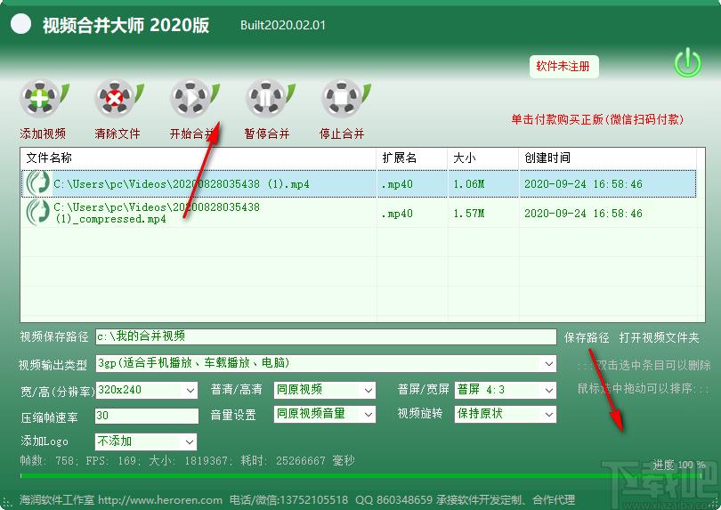This screenshot has width=721, height=510.
Task: Click the green merge progress bar
Action: (361, 476)
